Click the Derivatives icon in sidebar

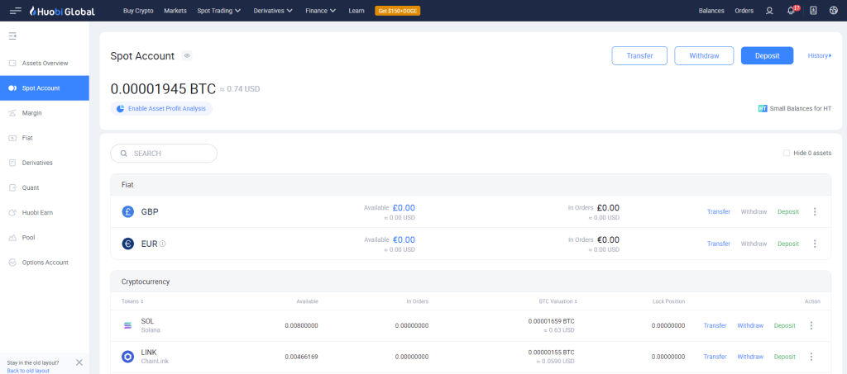[13, 163]
